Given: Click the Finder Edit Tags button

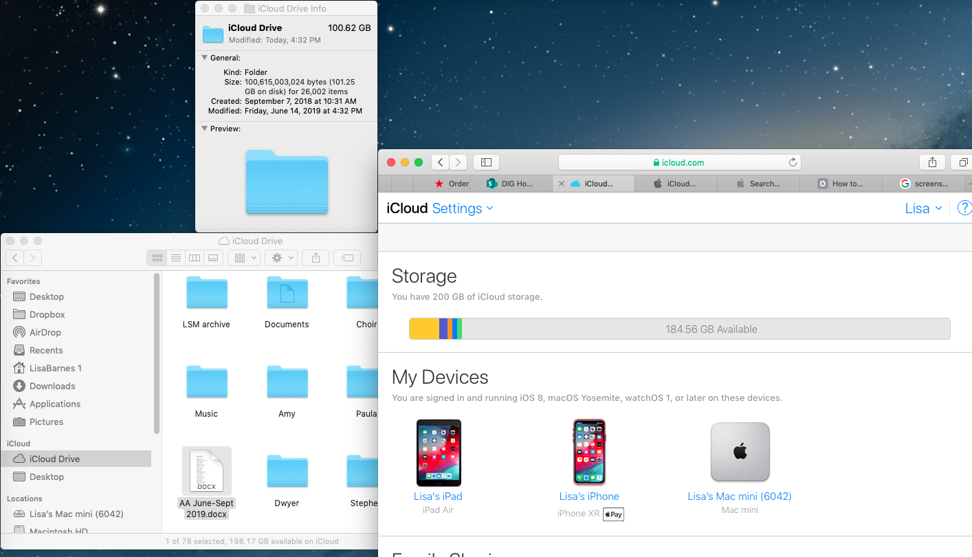Looking at the screenshot, I should click(x=347, y=258).
